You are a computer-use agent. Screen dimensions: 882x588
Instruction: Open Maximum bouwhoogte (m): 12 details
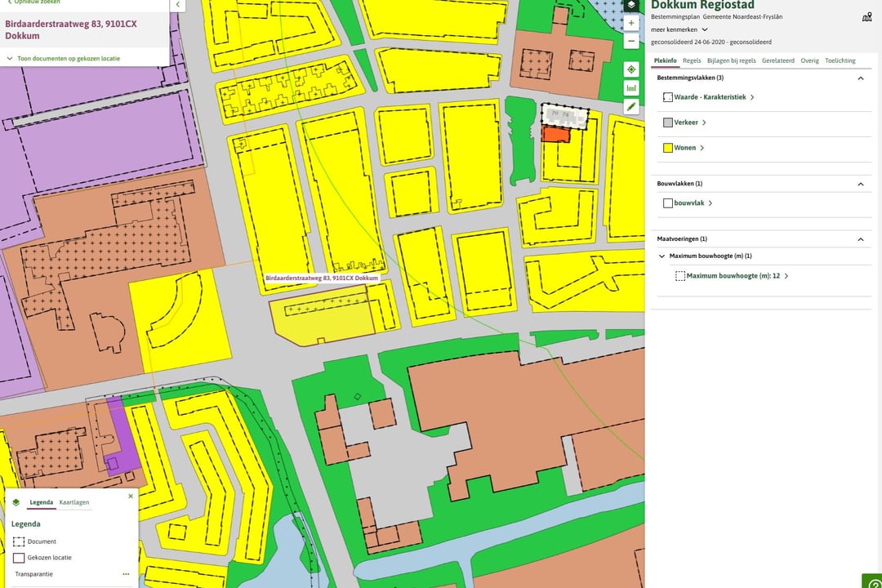tap(737, 276)
